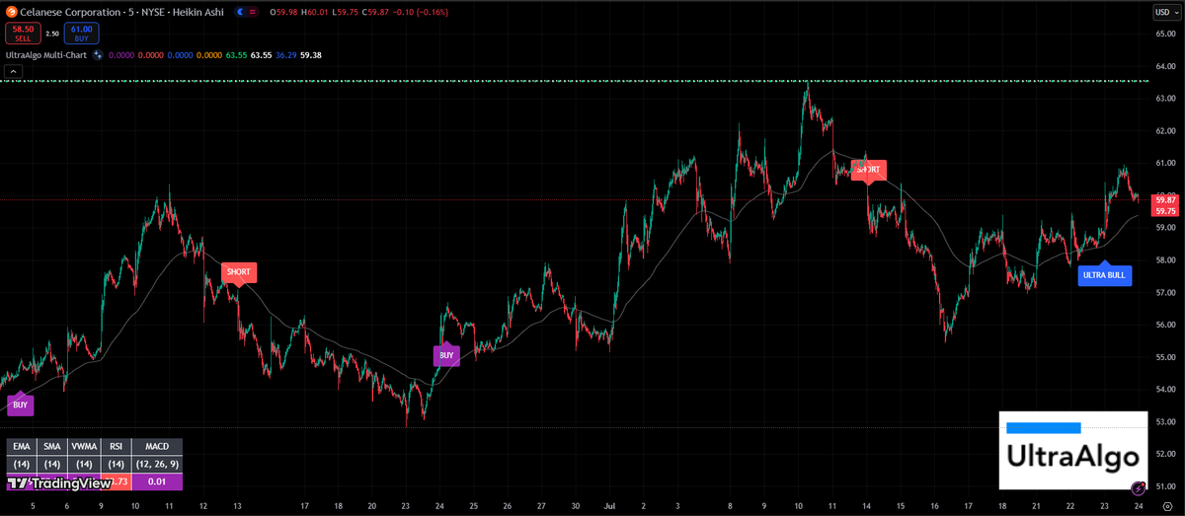This screenshot has height=516, width=1185.
Task: Click the purple BUY signal near June 24
Action: tap(446, 353)
